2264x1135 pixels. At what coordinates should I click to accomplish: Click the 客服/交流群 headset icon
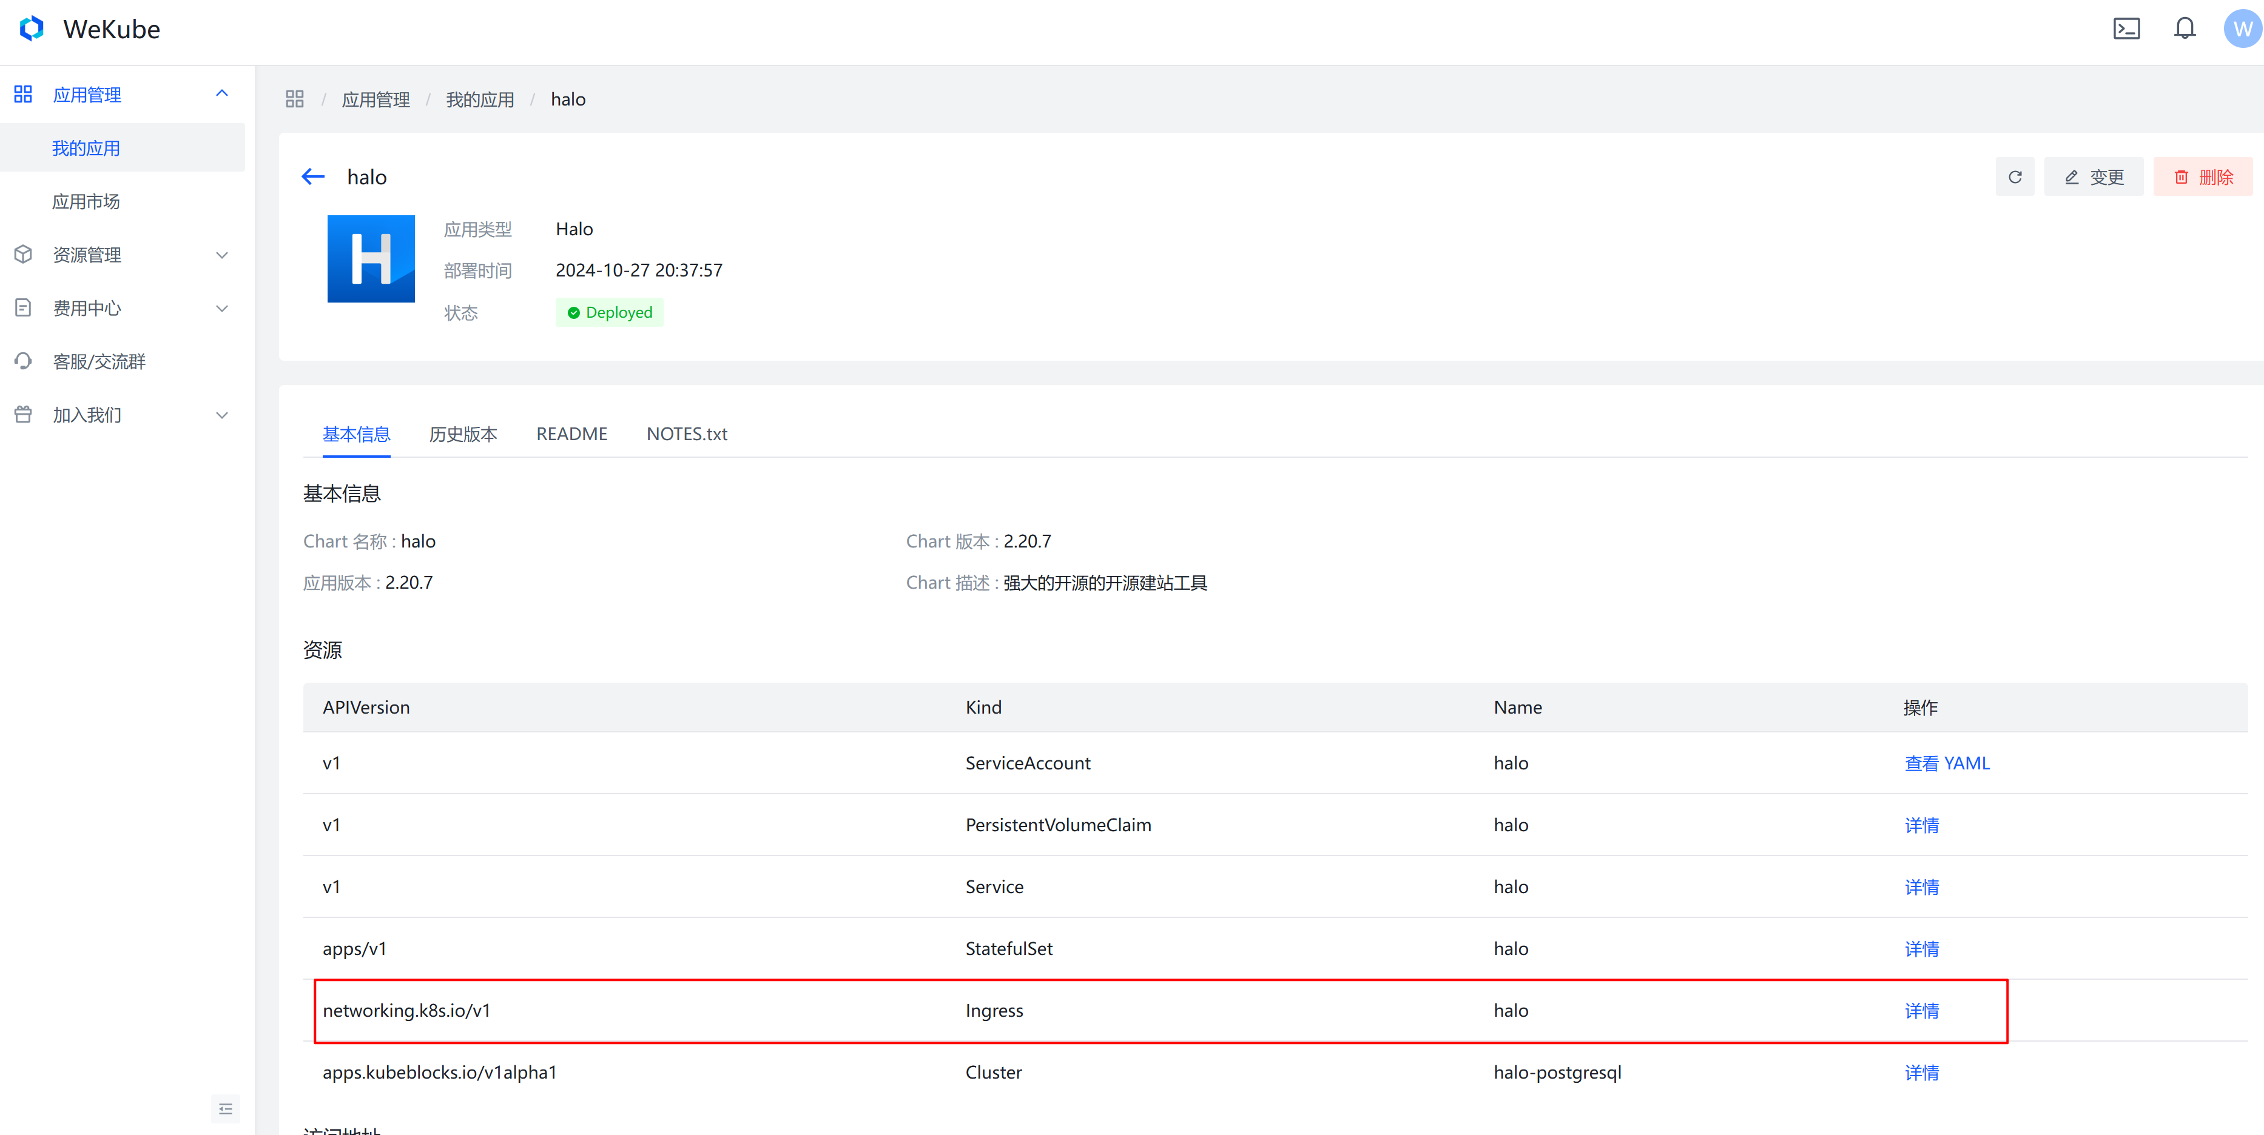23,361
